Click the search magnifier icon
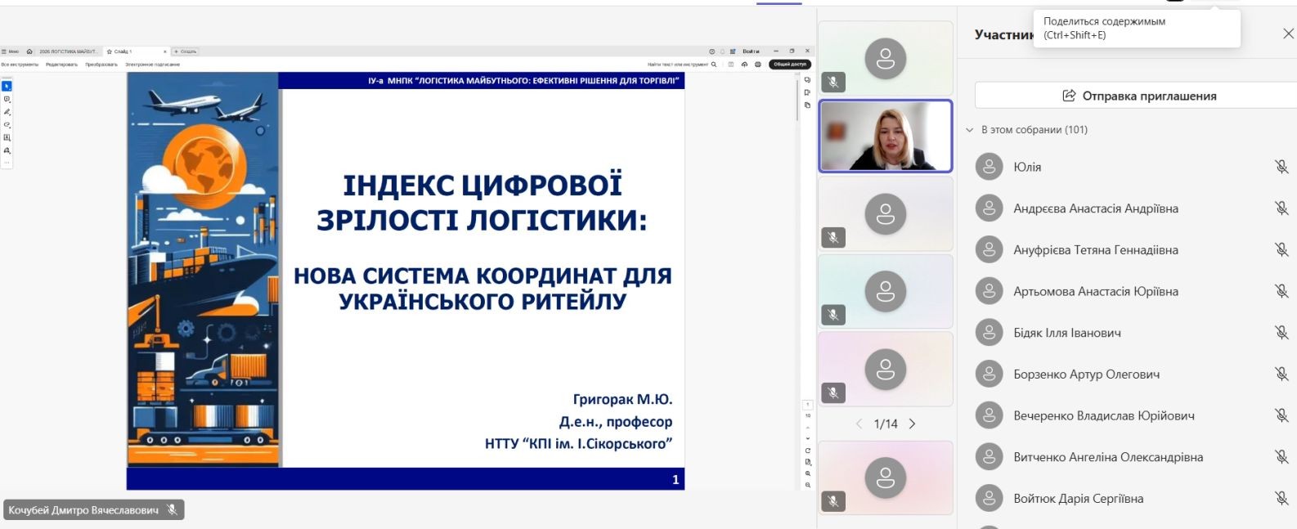The width and height of the screenshot is (1297, 529). pyautogui.click(x=714, y=64)
